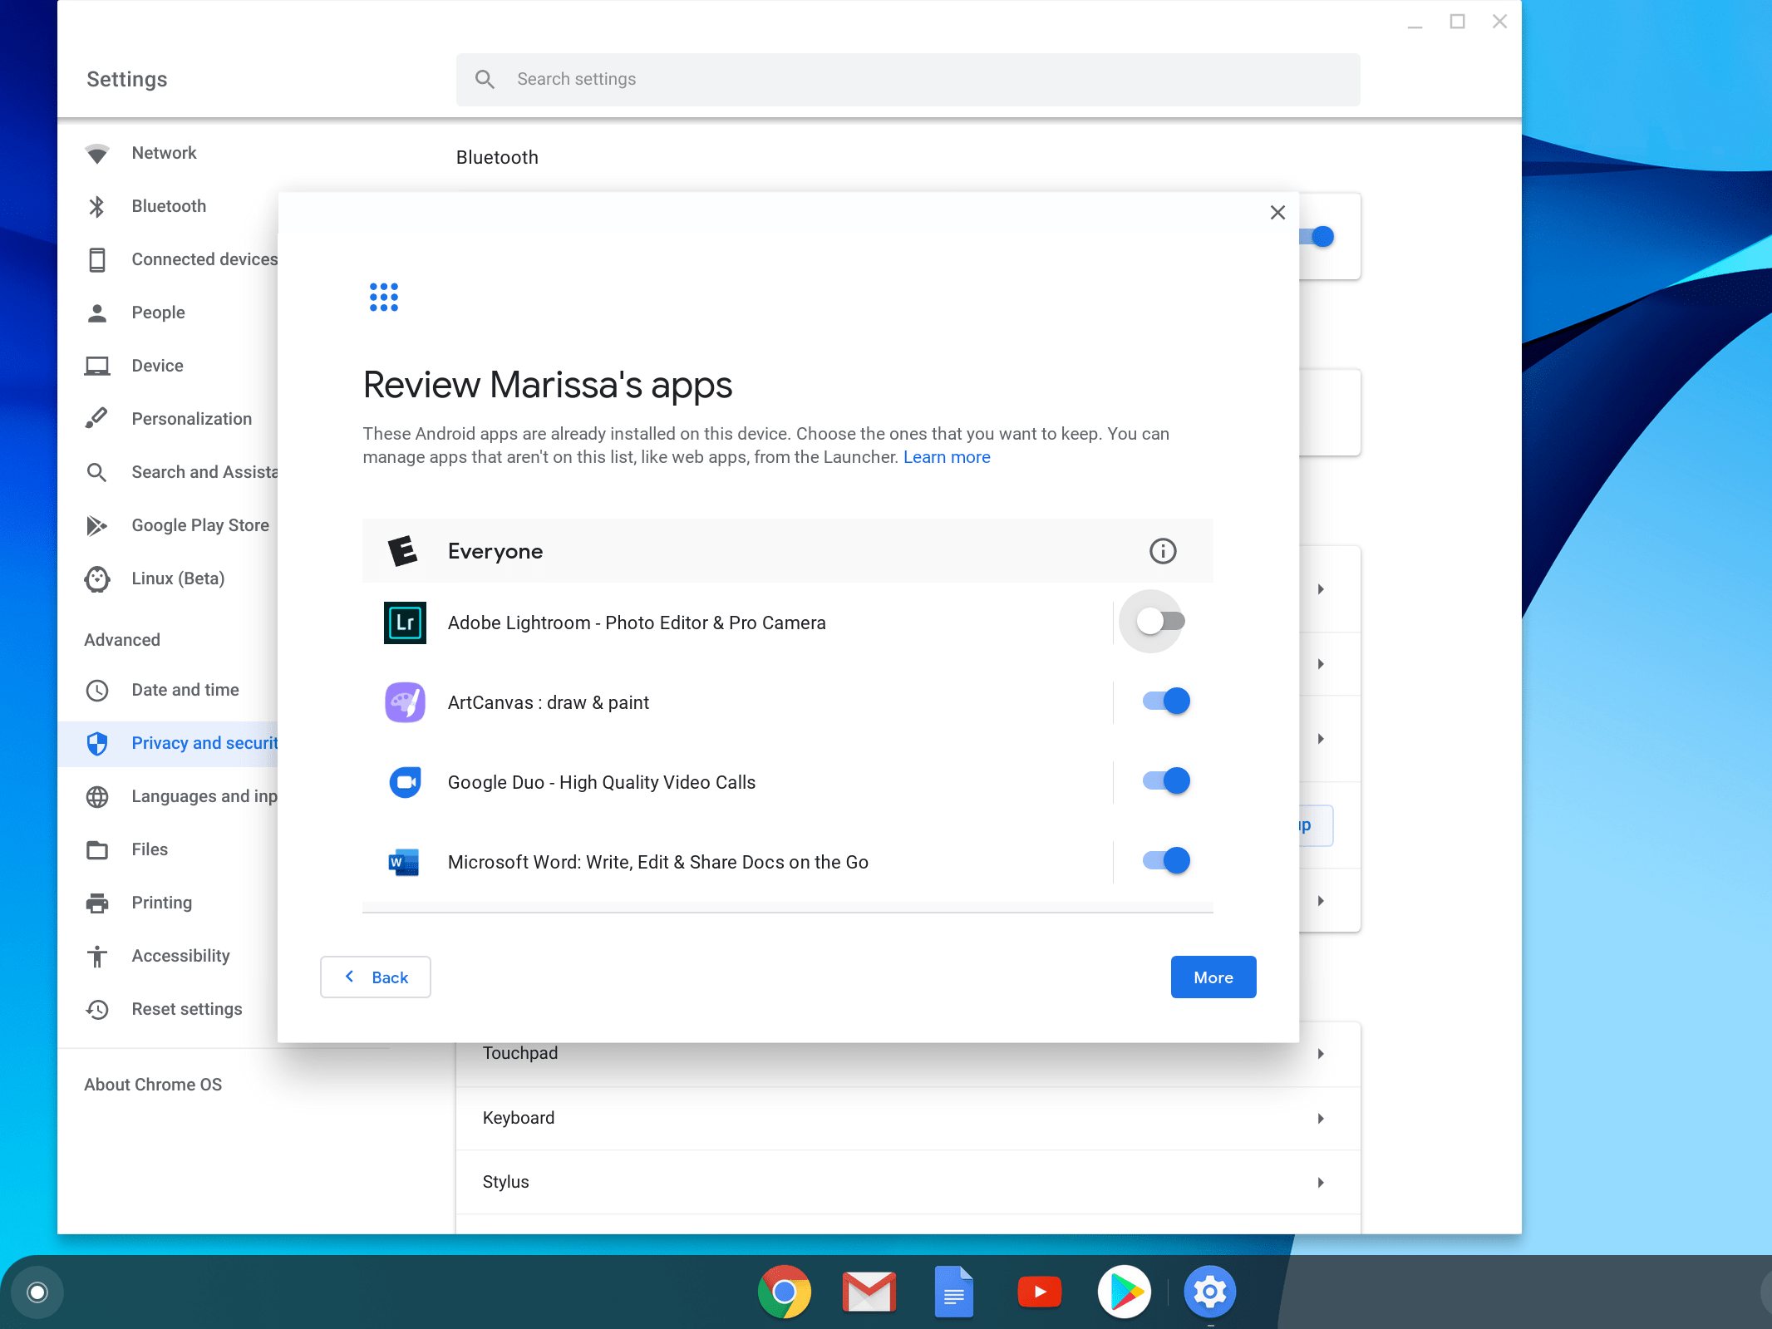This screenshot has width=1772, height=1329.
Task: Enable the Adobe Lightroom toggle
Action: pyautogui.click(x=1162, y=622)
